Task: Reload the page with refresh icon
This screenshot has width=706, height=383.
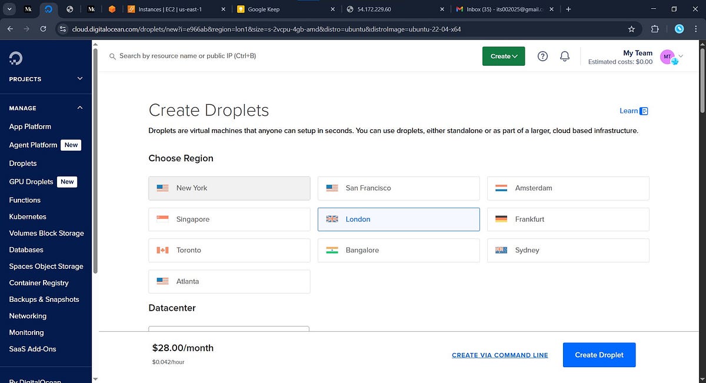Action: click(x=43, y=29)
